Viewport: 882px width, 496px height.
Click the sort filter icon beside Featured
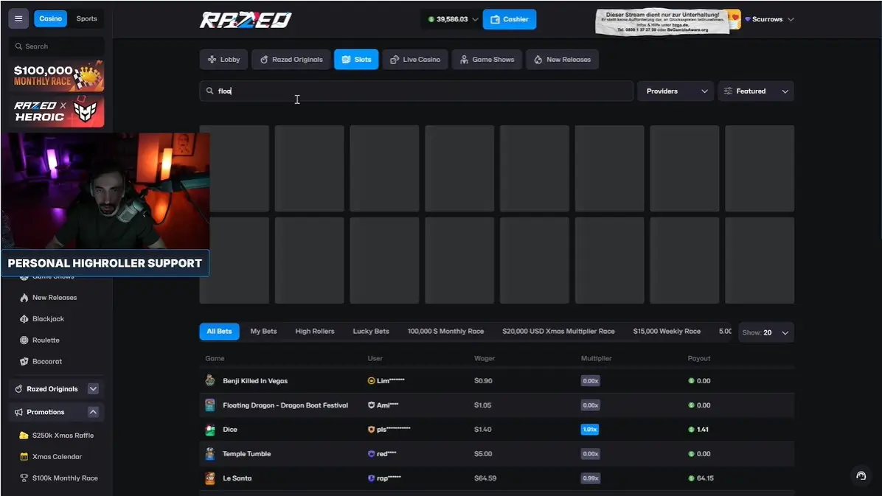(728, 91)
